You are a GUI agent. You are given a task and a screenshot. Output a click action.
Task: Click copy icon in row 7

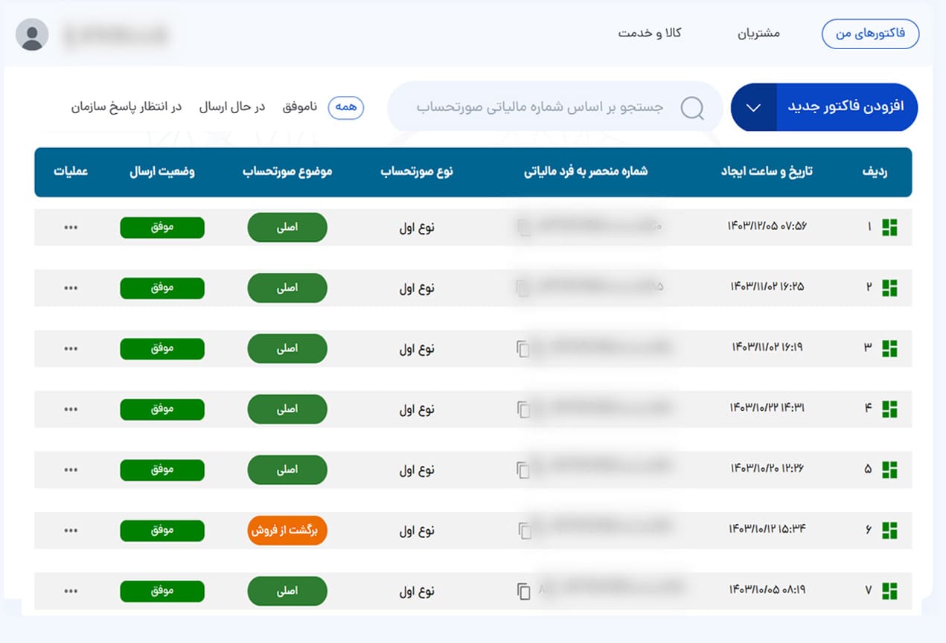[x=524, y=591]
